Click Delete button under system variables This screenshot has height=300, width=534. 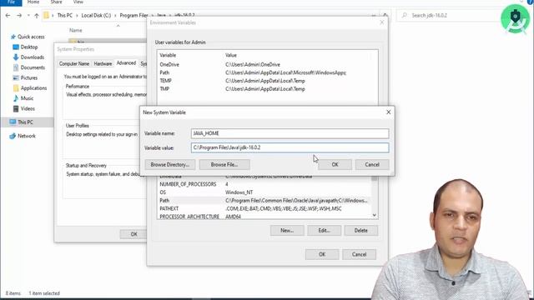click(x=361, y=231)
